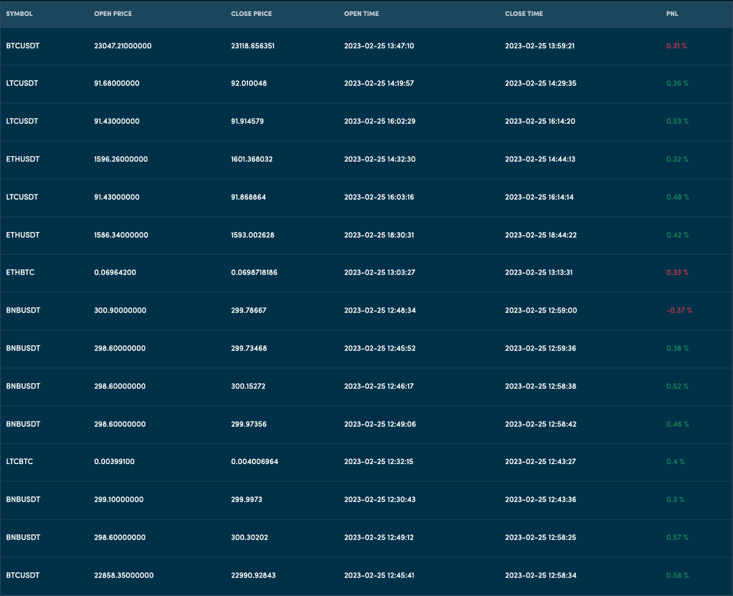Click PNL value 0.36 %
The image size is (733, 596).
(x=677, y=84)
